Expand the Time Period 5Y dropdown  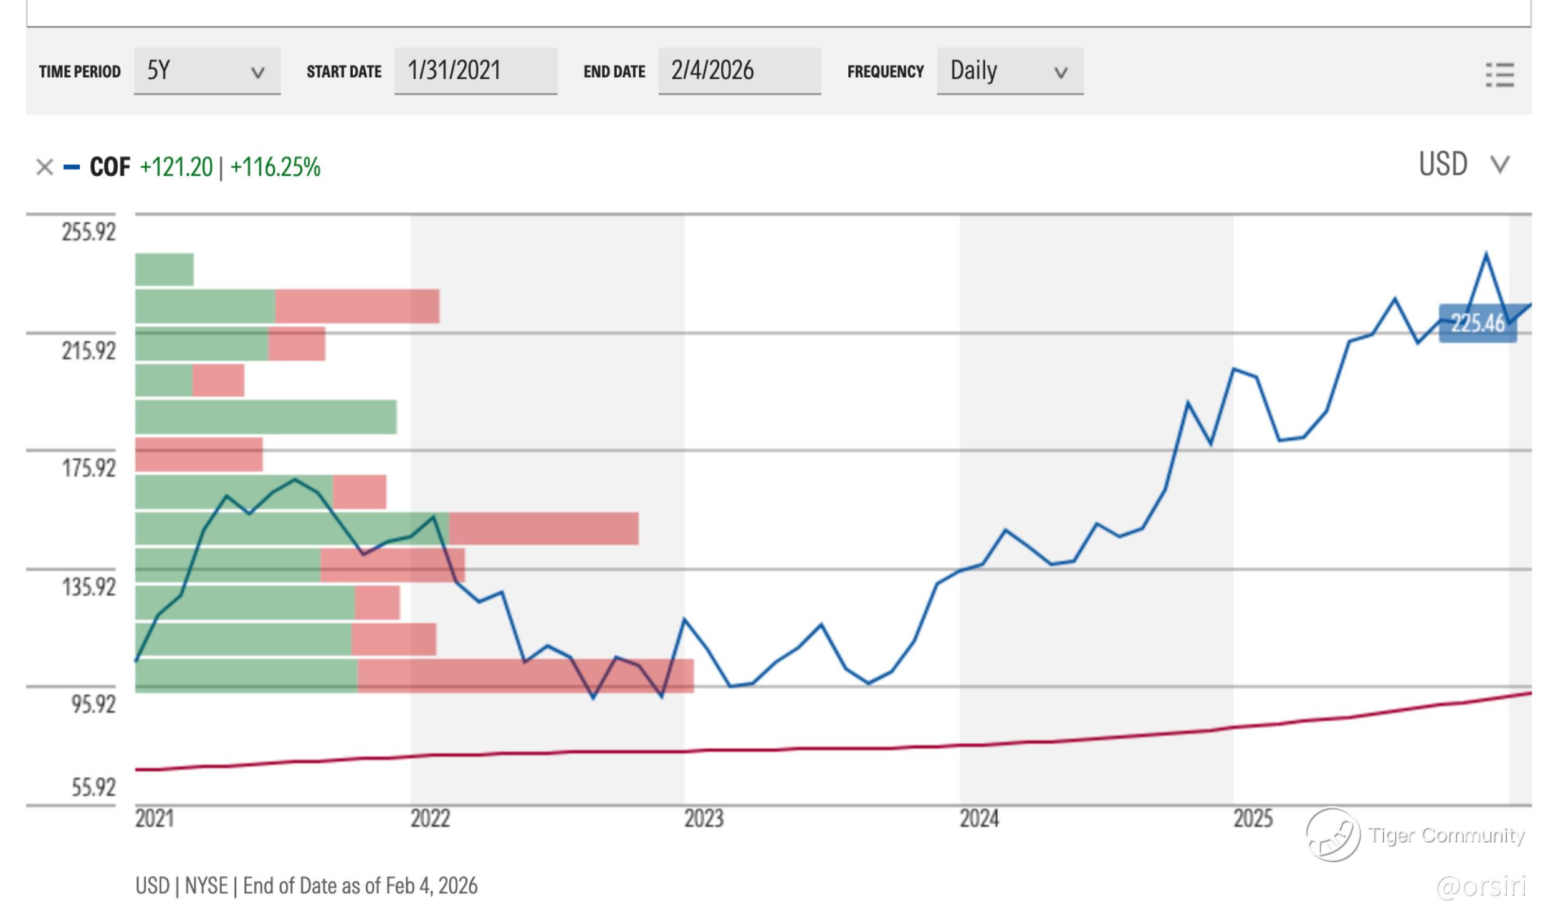[x=207, y=71]
